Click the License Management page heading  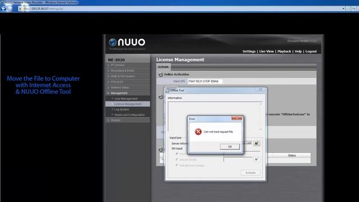[x=180, y=60]
